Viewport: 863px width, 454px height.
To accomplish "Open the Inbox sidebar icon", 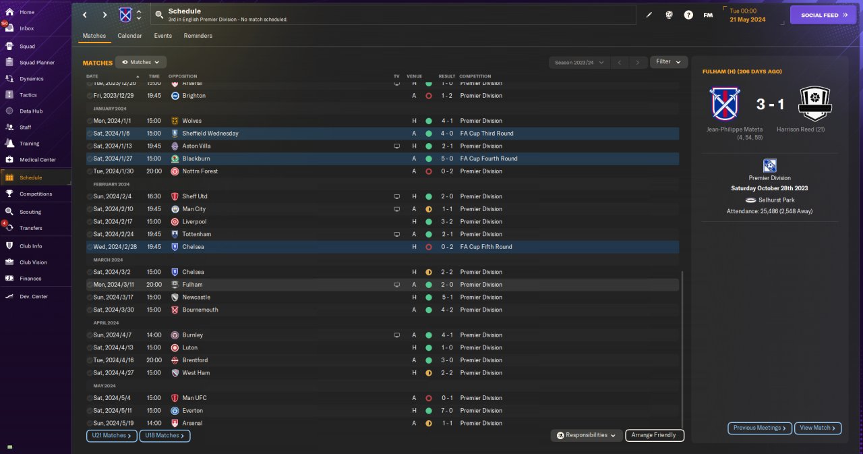I will [9, 28].
